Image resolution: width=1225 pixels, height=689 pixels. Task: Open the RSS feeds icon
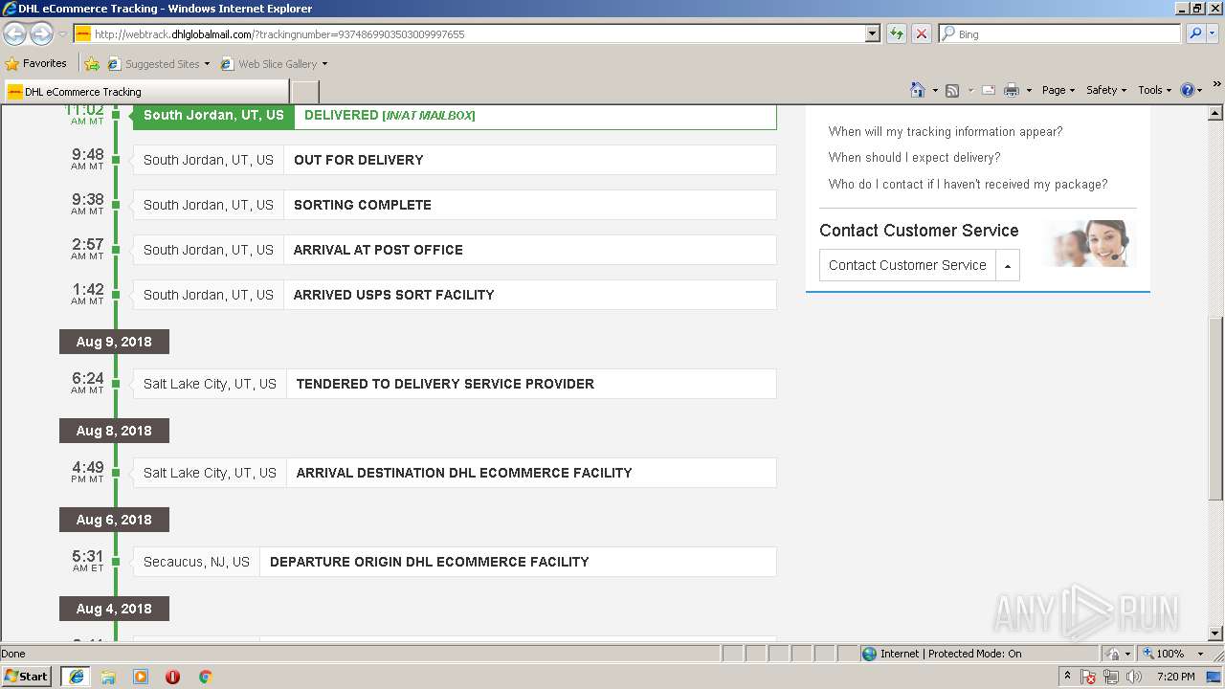pos(952,90)
